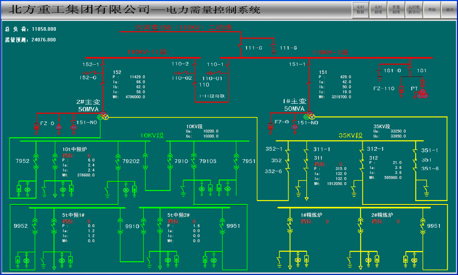
Task: Select the 10t中频炉 feeder label
Action: (x=75, y=150)
